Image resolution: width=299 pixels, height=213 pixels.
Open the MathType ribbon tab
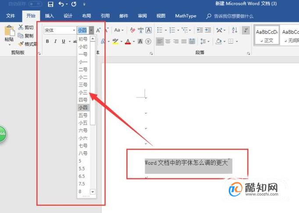[x=185, y=16]
